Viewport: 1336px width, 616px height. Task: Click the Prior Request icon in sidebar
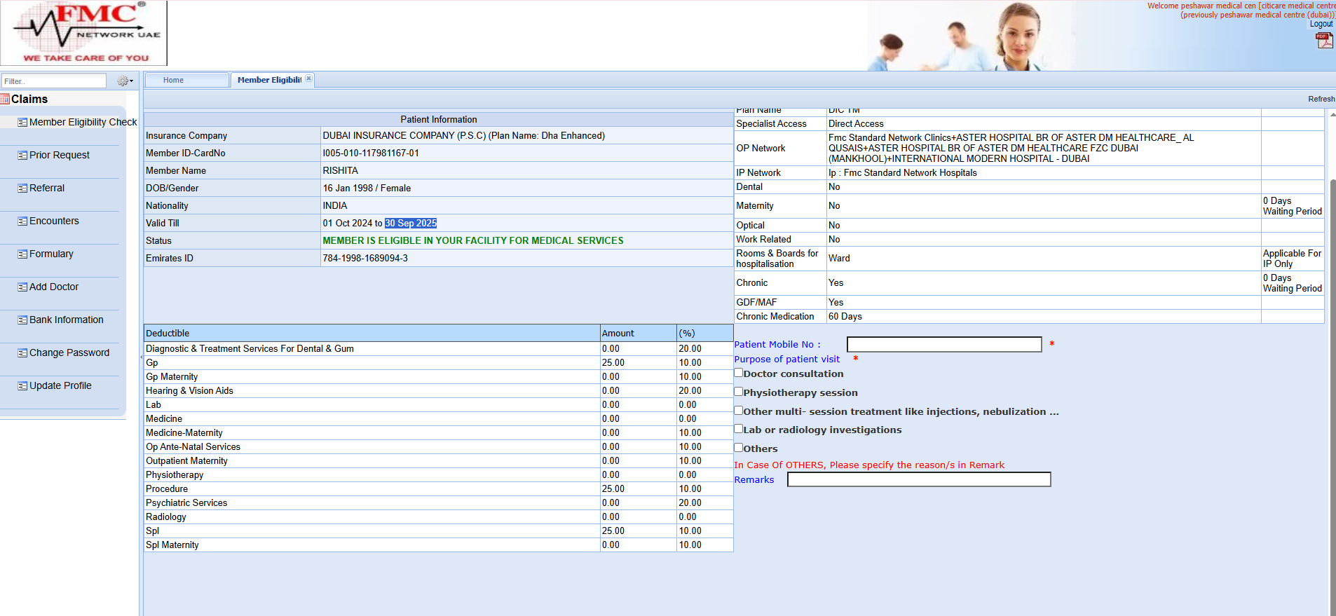coord(22,156)
